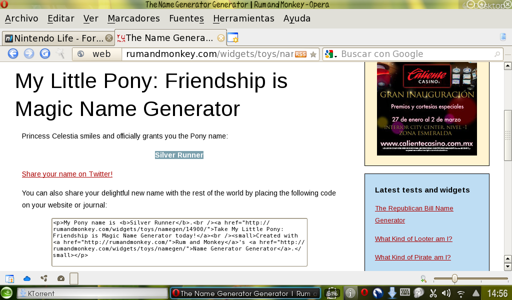Open the closed tabs trash dropdown
Viewport: 512px width, 300px height.
[x=503, y=37]
